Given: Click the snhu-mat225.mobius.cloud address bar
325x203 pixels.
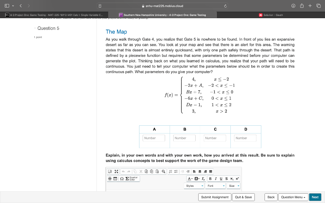Looking at the screenshot, I should [x=162, y=6].
